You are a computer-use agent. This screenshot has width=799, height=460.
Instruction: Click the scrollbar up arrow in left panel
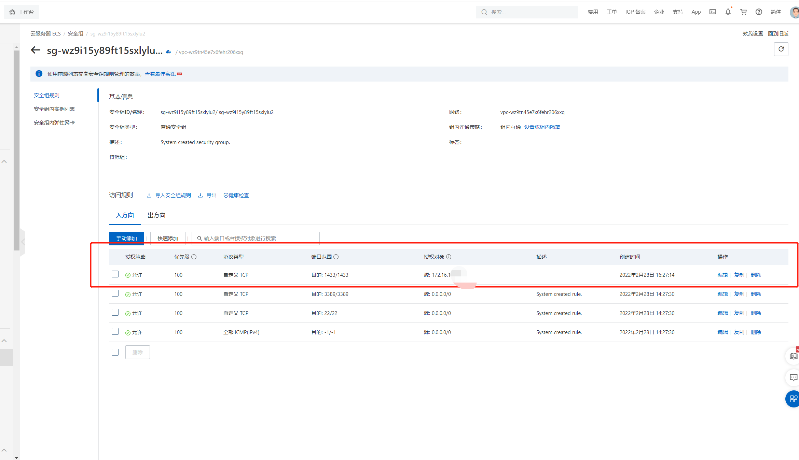click(x=16, y=47)
